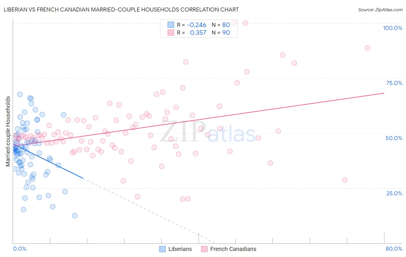This screenshot has width=406, height=257.
Task: Click the 0.0% x-axis label
Action: pos(20,249)
